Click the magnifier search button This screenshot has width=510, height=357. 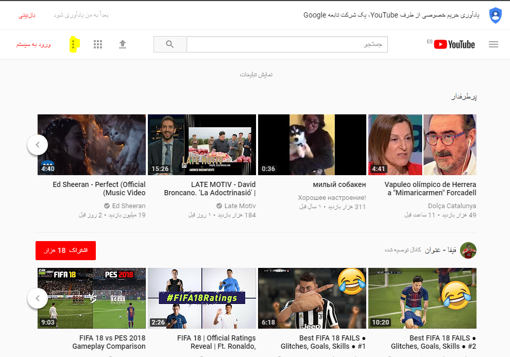[x=170, y=44]
